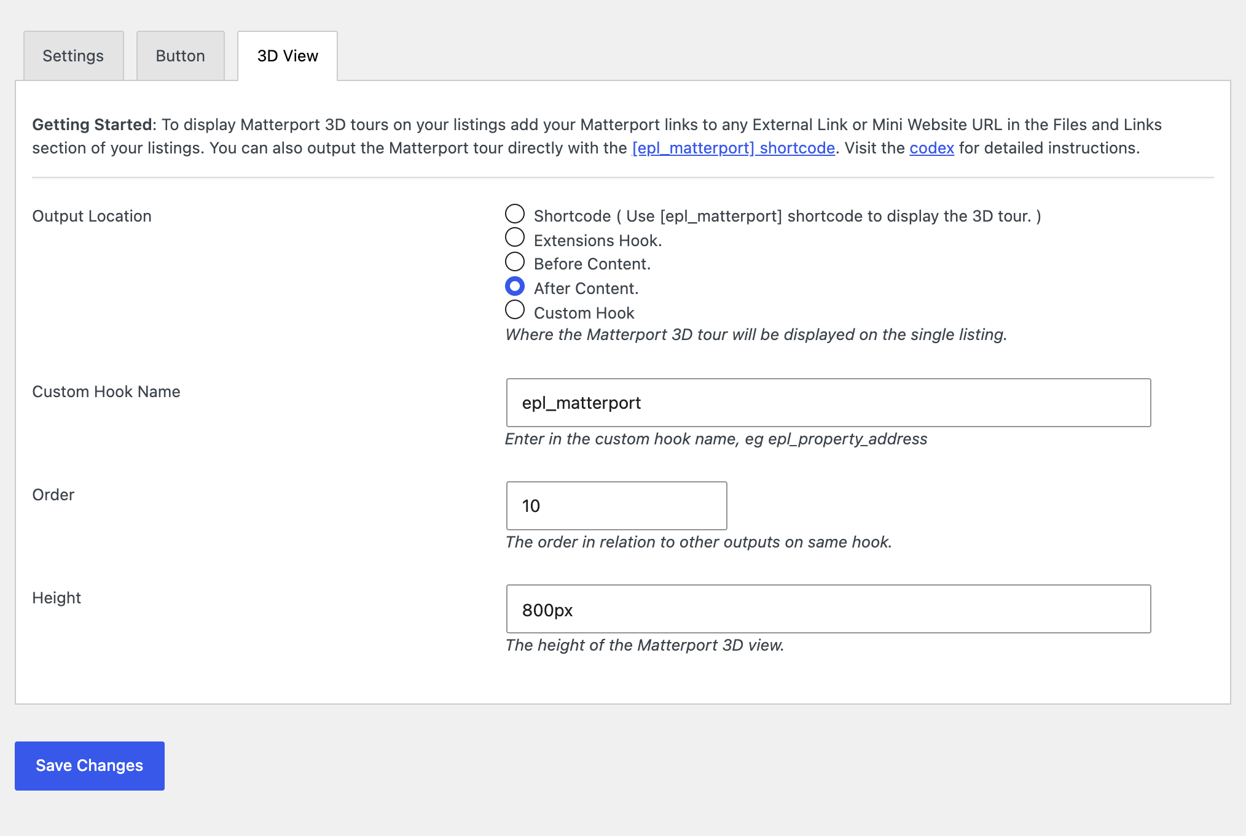Visit the codex link
This screenshot has height=836, width=1246.
[x=931, y=148]
